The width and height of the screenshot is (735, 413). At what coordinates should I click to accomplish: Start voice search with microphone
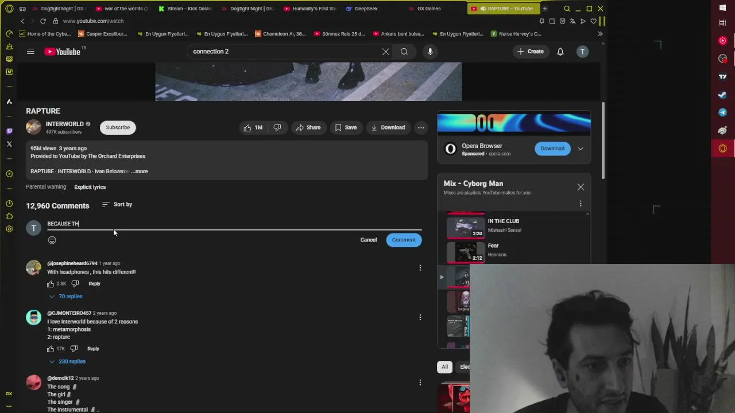pos(430,52)
